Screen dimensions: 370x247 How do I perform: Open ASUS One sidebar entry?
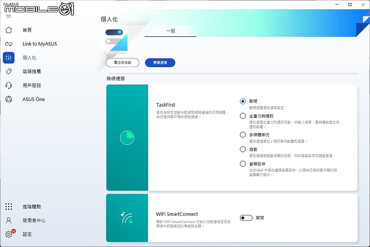tap(33, 99)
